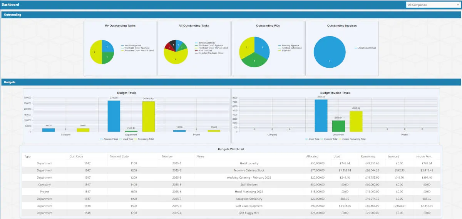This screenshot has width=462, height=219.
Task: Sort watch list by Allocated column header
Action: click(x=312, y=157)
